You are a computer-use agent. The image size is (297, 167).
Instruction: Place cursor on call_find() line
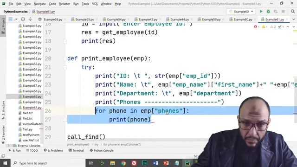(x=86, y=137)
